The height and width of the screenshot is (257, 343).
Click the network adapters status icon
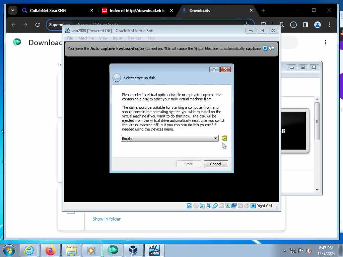pyautogui.click(x=208, y=206)
